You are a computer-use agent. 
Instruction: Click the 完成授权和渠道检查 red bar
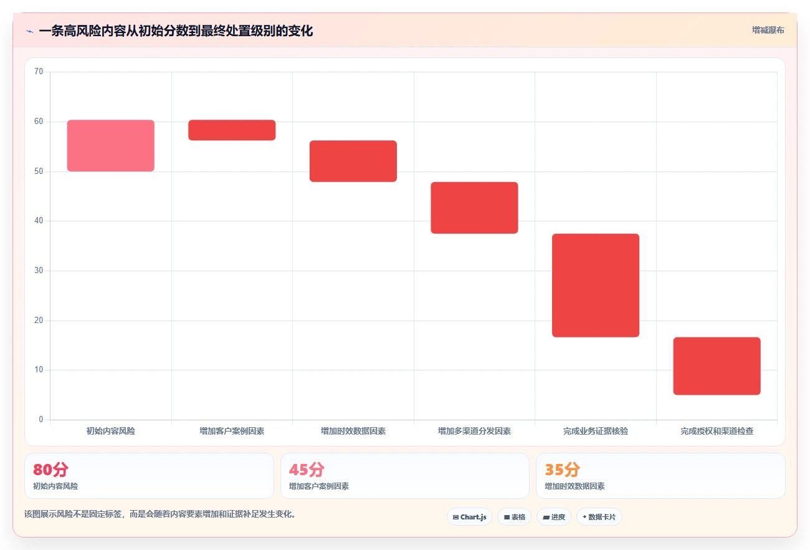coord(717,366)
